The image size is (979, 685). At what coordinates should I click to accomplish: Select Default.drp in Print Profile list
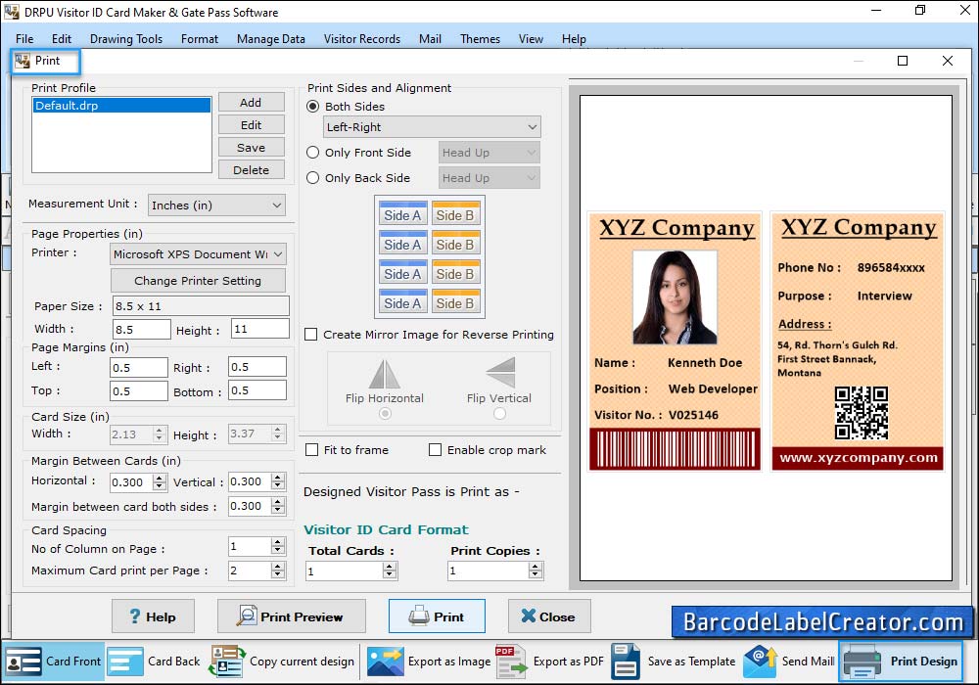[121, 106]
